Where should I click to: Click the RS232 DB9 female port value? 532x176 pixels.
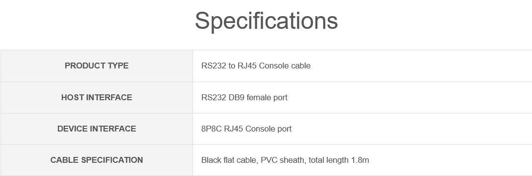244,97
